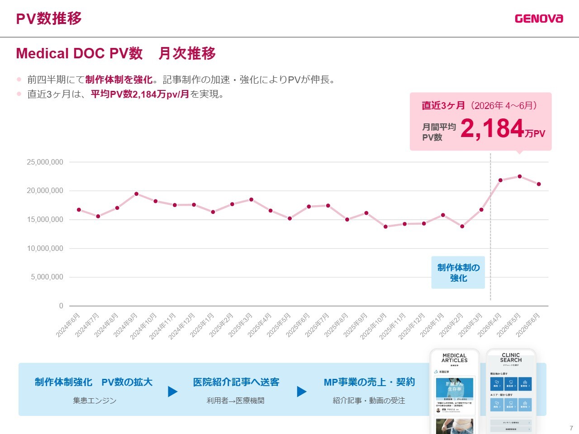
Task: Select the 2025年3月 data point on the line
Action: 252,199
